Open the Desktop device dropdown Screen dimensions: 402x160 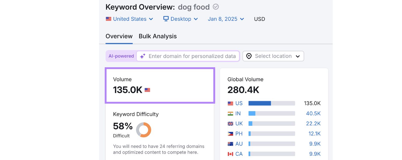[180, 19]
